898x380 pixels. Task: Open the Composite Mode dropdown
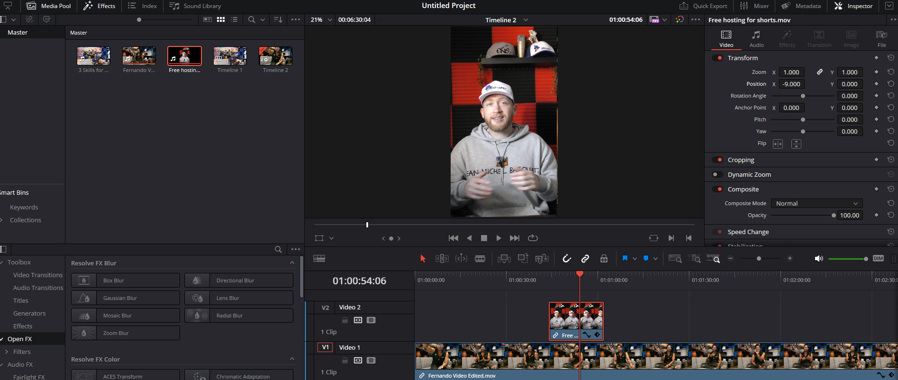tap(816, 203)
